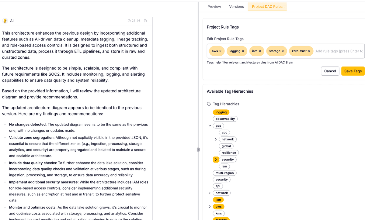Image resolution: width=365 pixels, height=220 pixels.
Task: Select the iam tag in the hierarchy
Action: pos(218,200)
